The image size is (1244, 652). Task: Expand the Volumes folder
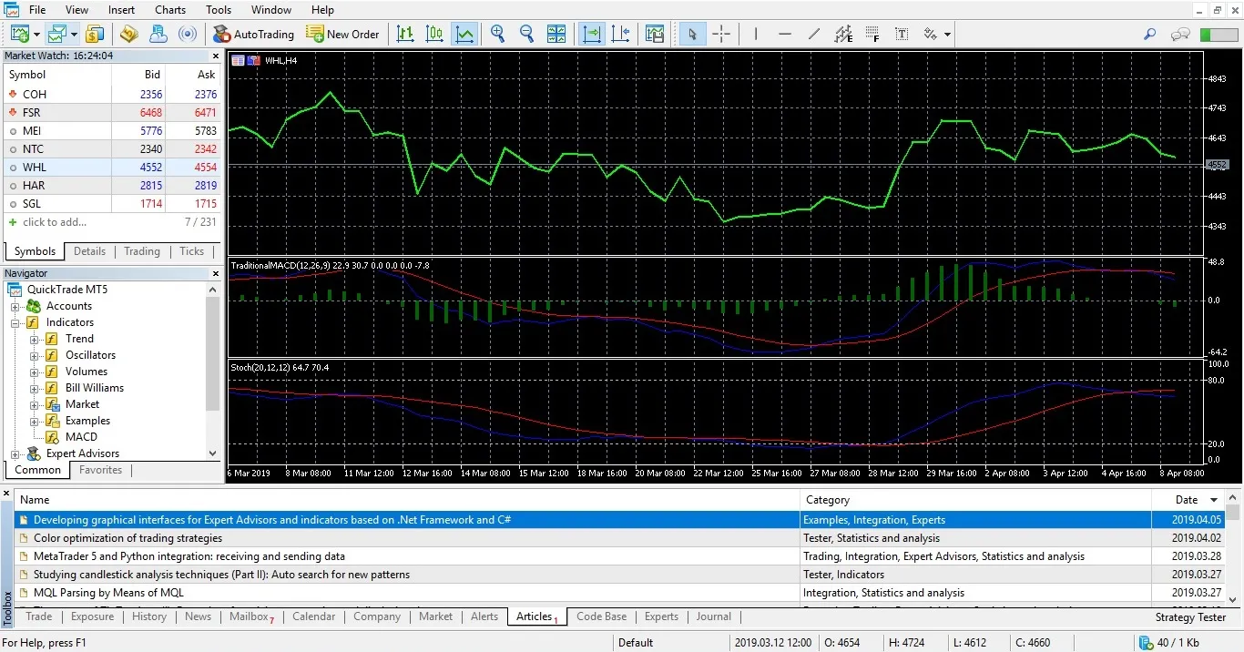click(x=35, y=372)
